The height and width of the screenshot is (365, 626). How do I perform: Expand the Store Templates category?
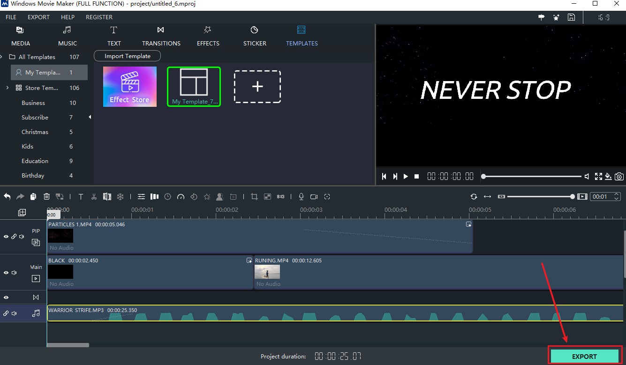click(7, 88)
